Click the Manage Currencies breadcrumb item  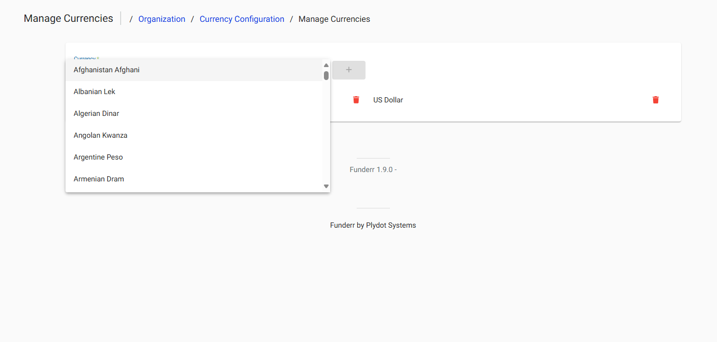[334, 19]
